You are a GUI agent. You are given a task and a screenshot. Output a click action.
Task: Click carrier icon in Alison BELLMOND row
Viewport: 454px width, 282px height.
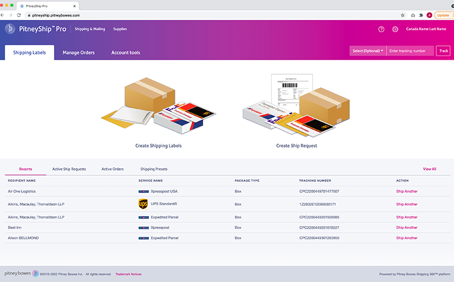coord(143,238)
